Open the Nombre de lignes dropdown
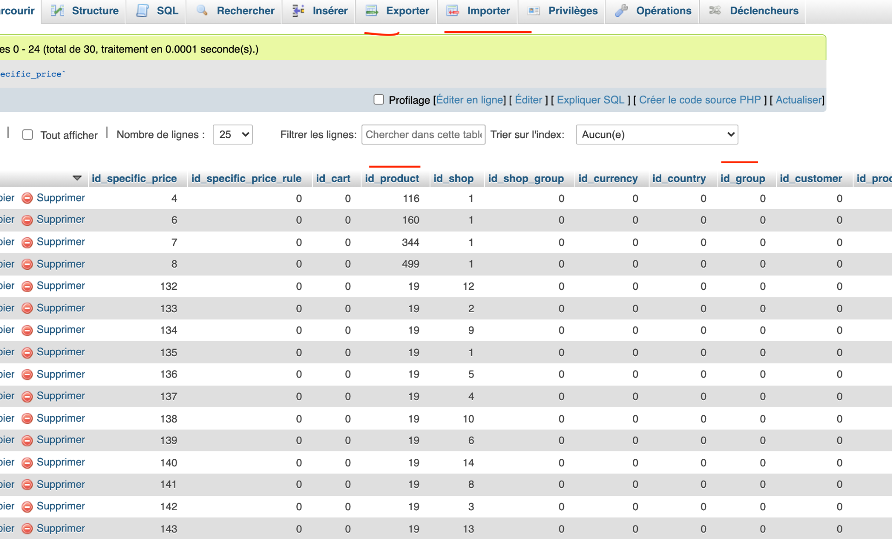892x539 pixels. (232, 135)
